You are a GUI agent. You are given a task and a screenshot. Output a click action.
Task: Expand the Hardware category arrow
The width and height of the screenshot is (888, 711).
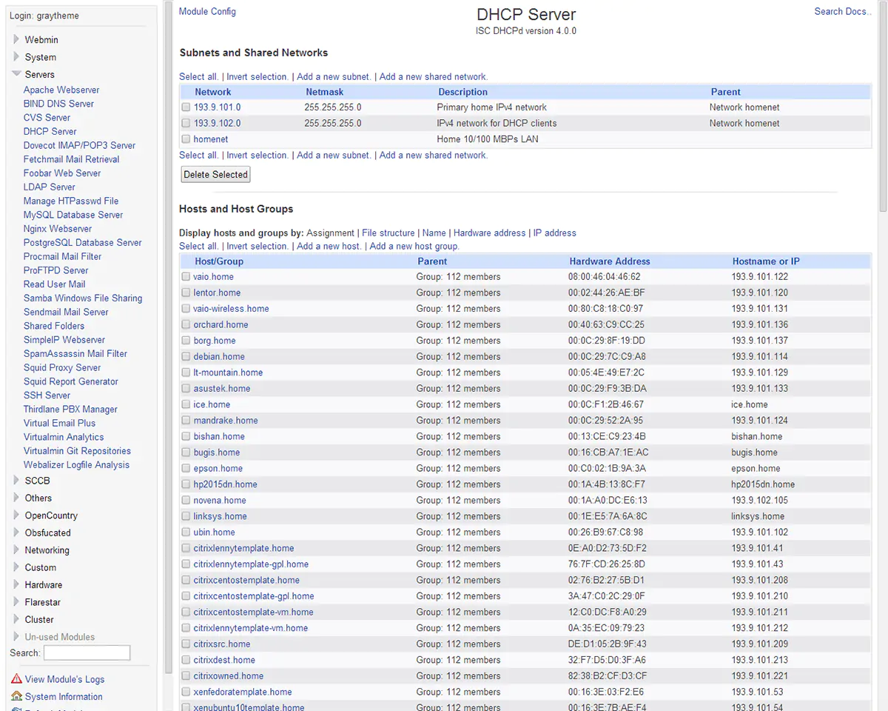pyautogui.click(x=16, y=585)
